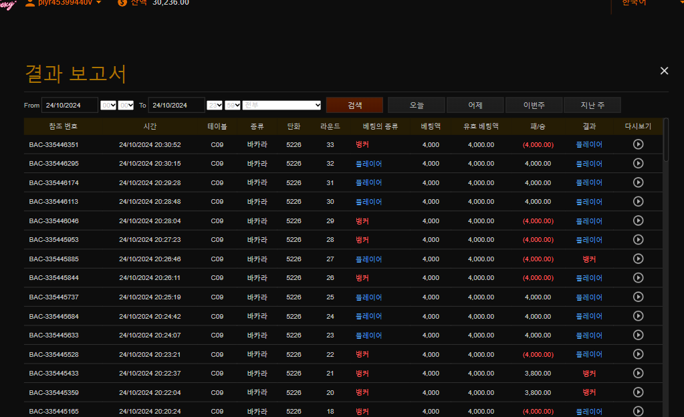Image resolution: width=684 pixels, height=417 pixels.
Task: Expand the 전부 game type dropdown
Action: click(x=282, y=105)
